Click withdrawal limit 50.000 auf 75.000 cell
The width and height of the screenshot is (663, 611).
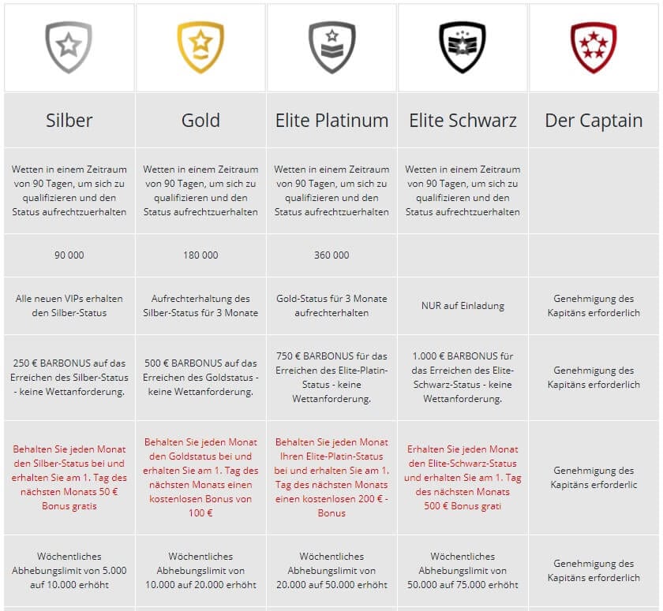click(463, 571)
